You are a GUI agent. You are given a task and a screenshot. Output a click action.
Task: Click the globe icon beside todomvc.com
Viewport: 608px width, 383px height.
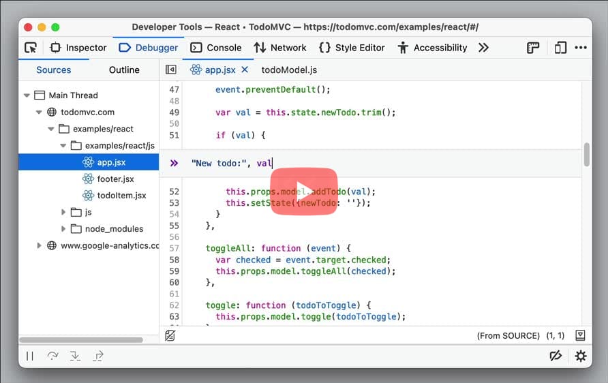point(52,112)
